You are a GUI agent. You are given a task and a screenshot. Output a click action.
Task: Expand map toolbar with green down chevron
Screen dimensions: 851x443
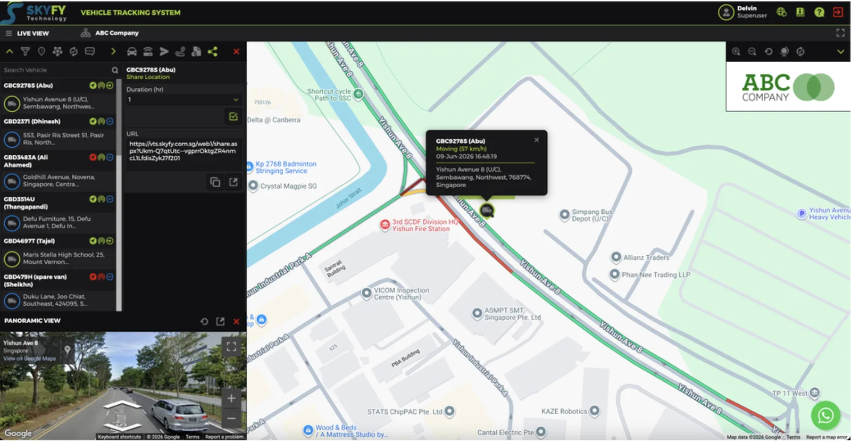pos(840,52)
